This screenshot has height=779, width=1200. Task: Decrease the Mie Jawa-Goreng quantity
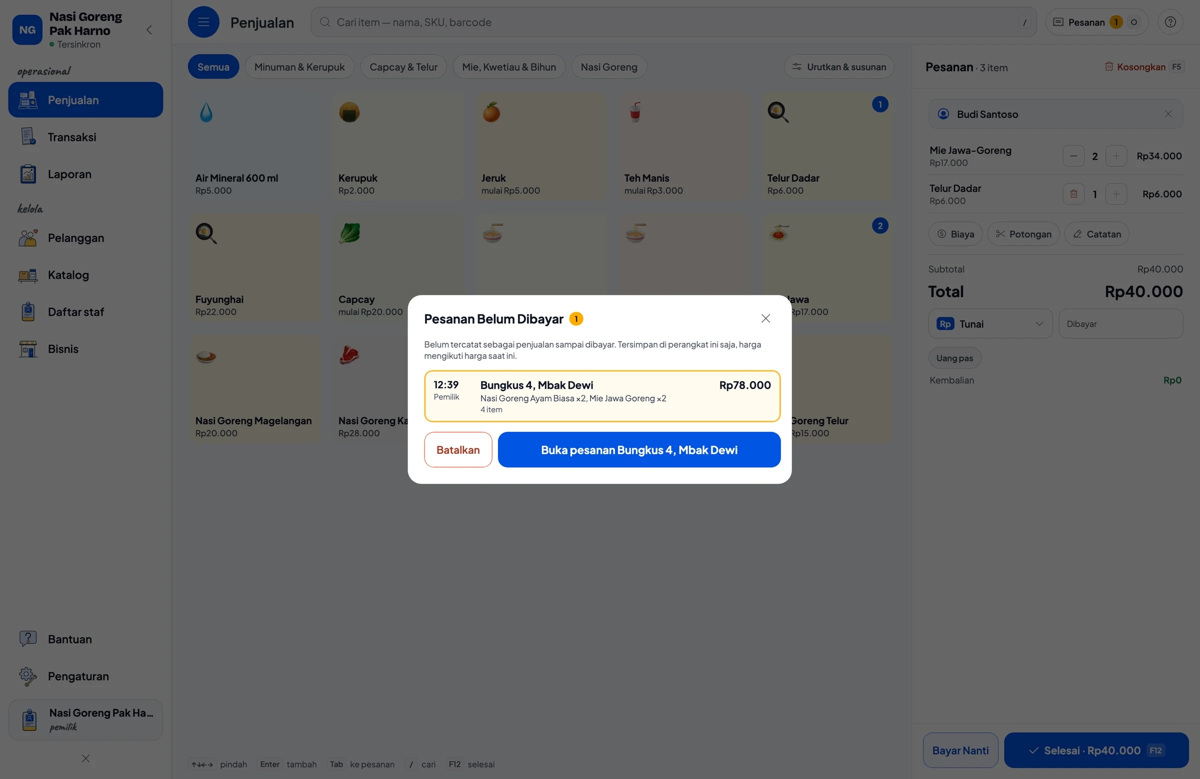(x=1073, y=156)
